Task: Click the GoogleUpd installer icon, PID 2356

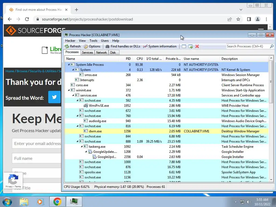Action: click(x=95, y=157)
